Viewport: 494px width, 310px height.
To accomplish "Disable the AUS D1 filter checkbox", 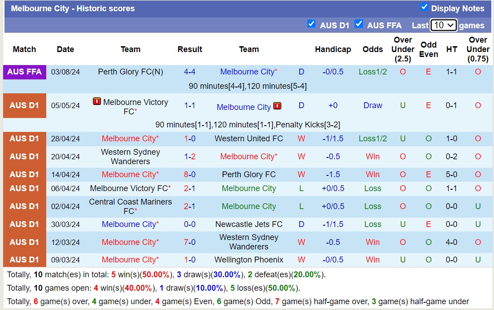I will (311, 24).
